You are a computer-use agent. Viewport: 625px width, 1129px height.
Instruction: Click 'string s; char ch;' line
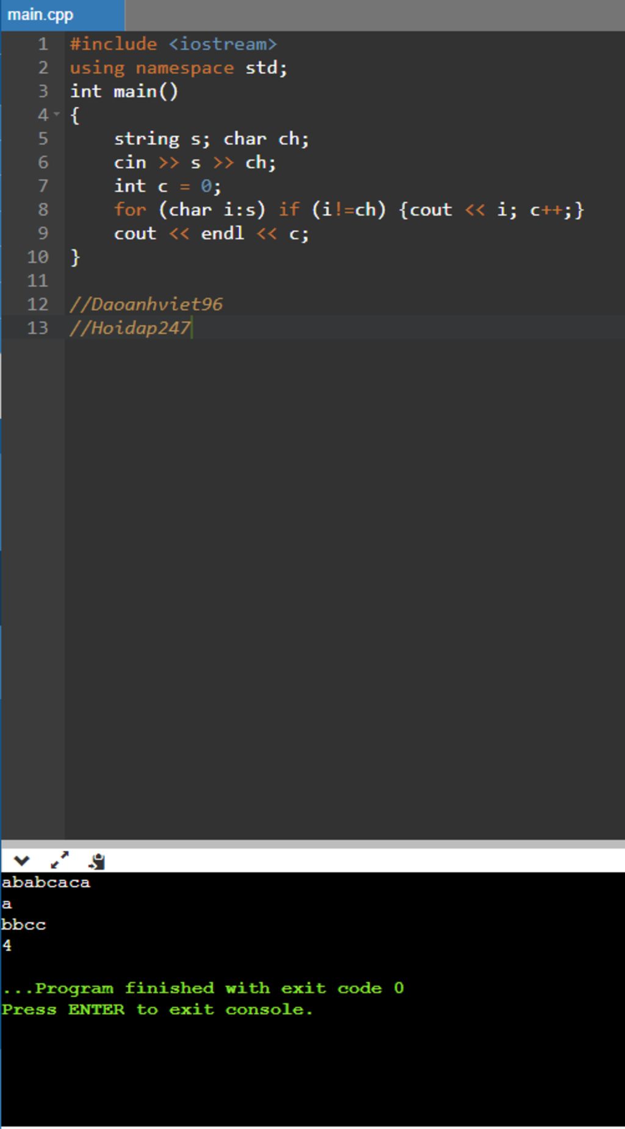[212, 139]
